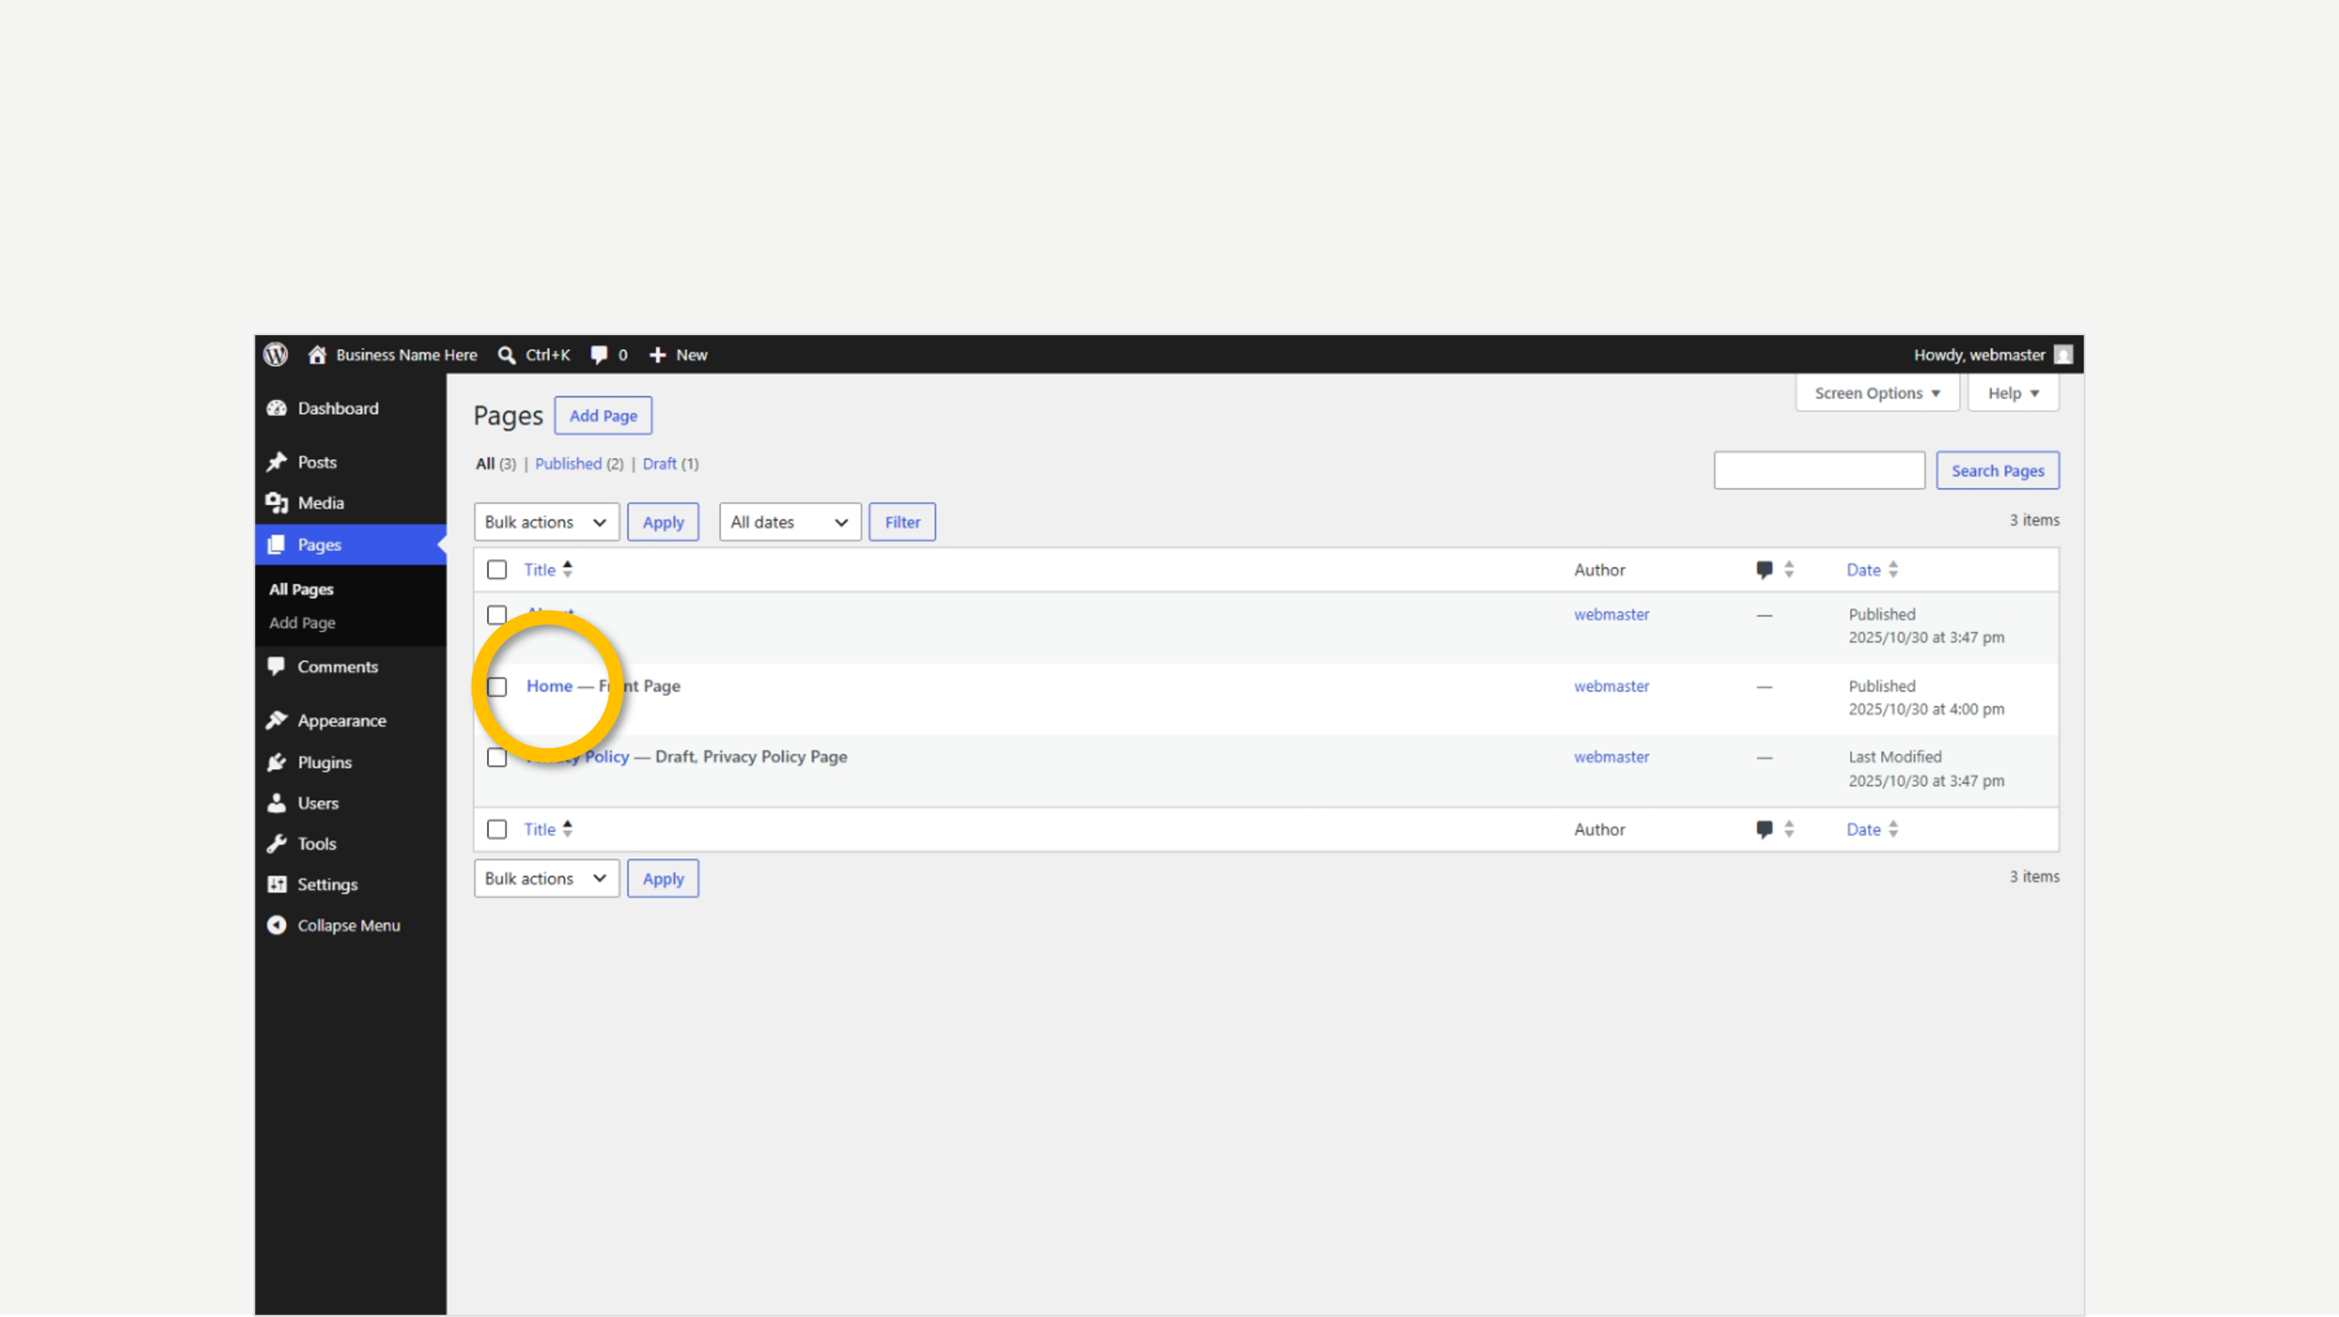Click the WordPress logo icon
Screen dimensions: 2339x1317
275,354
